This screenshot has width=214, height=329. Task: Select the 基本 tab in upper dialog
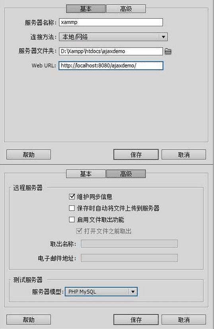(86, 9)
